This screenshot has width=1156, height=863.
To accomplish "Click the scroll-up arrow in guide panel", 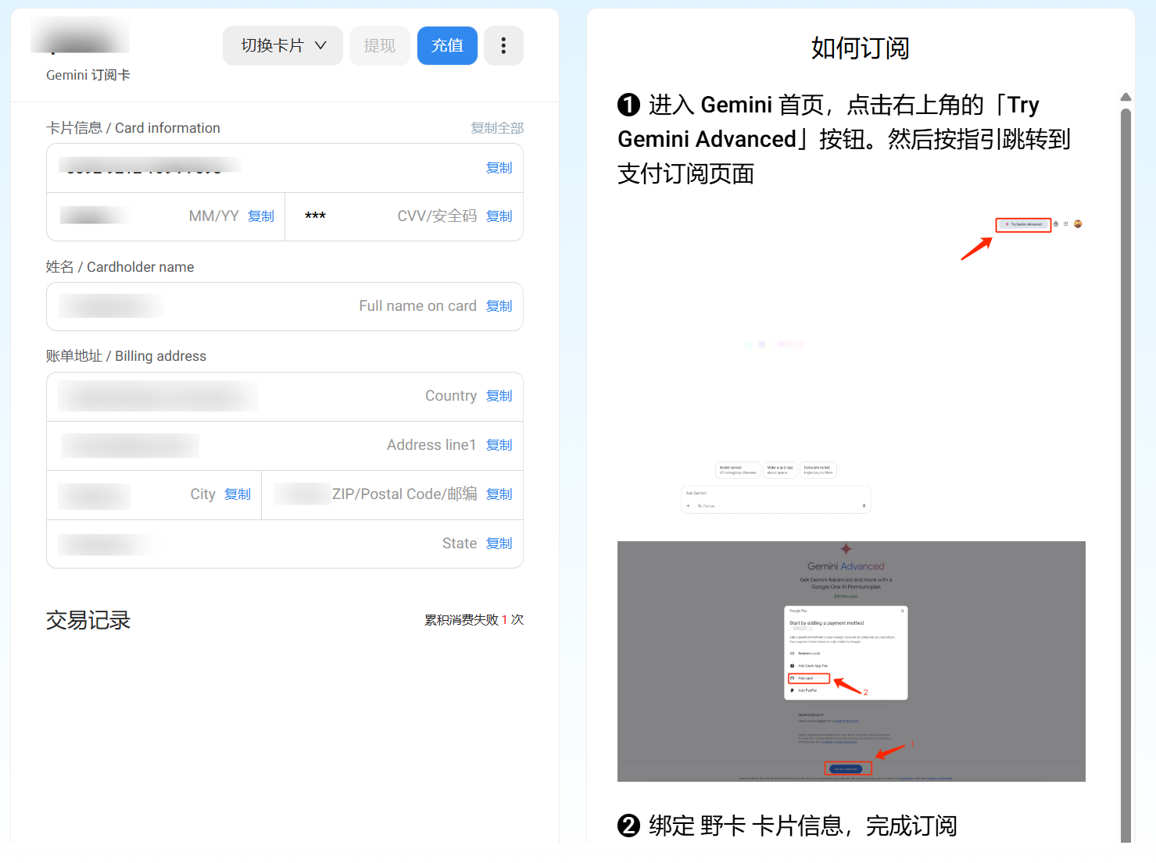I will (1126, 97).
